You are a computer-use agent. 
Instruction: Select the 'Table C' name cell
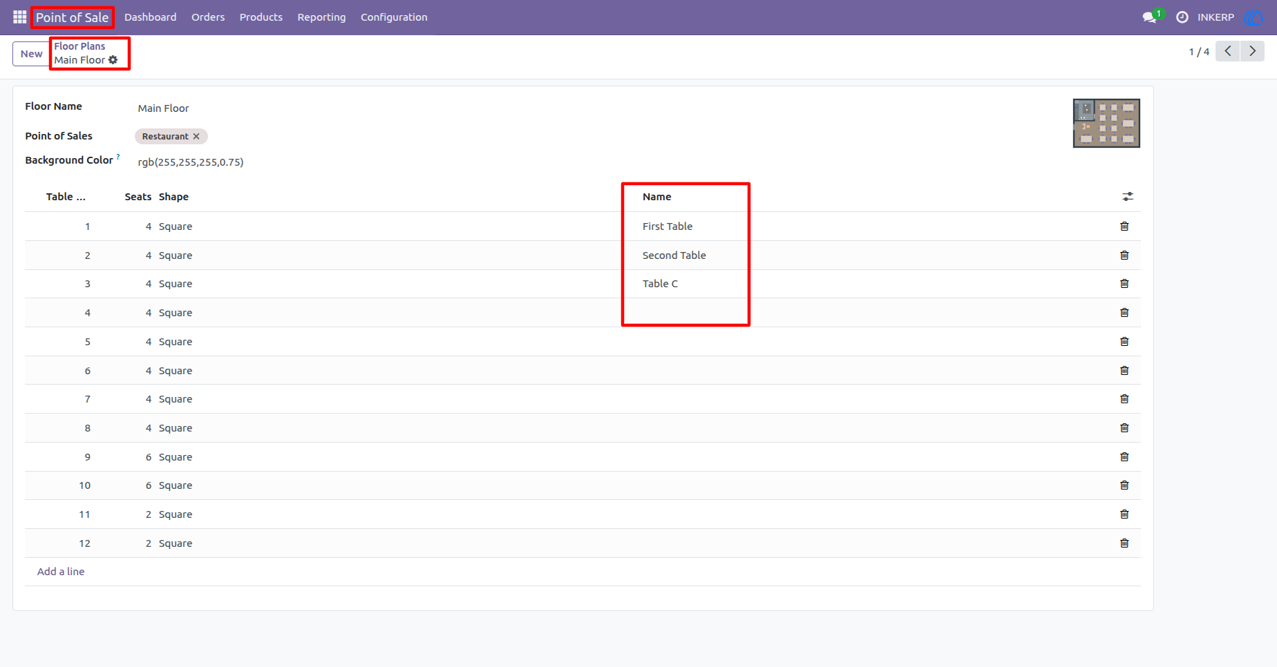point(660,284)
